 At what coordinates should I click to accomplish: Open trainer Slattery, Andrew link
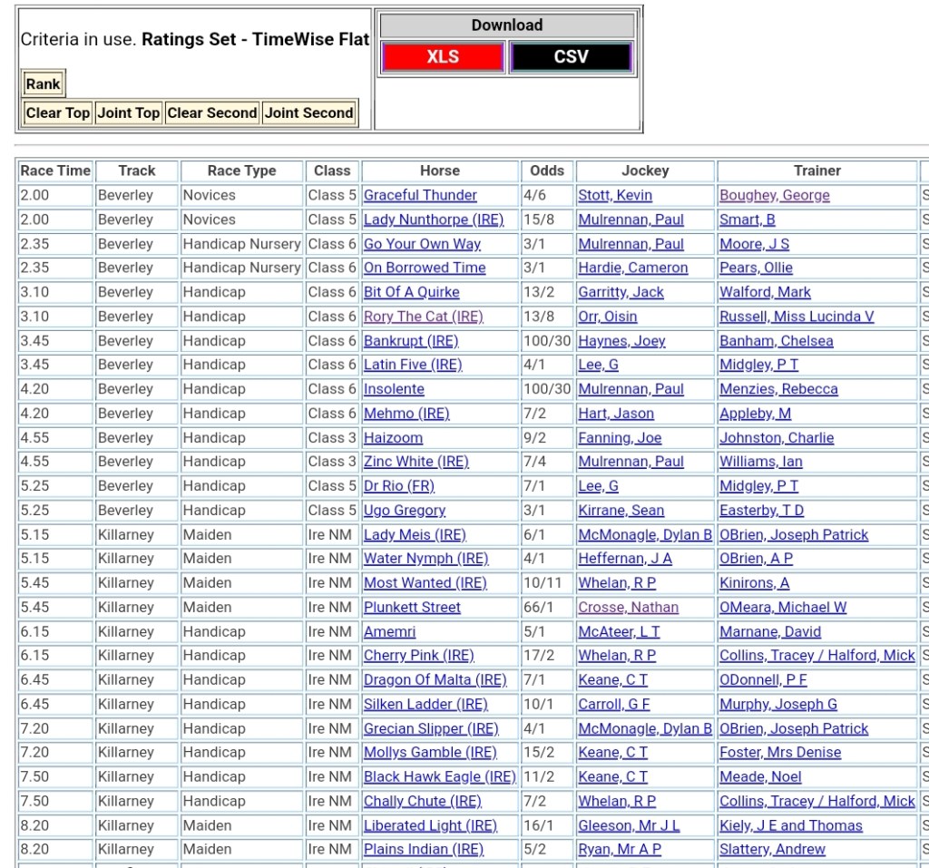pyautogui.click(x=772, y=850)
